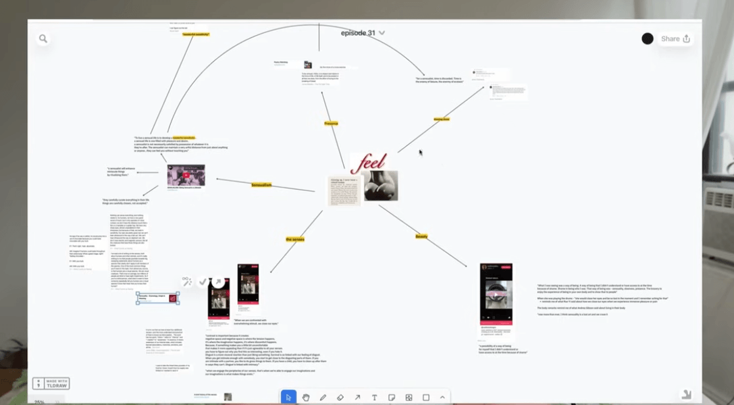Pick the sticky Note tool
The height and width of the screenshot is (405, 734).
[392, 397]
